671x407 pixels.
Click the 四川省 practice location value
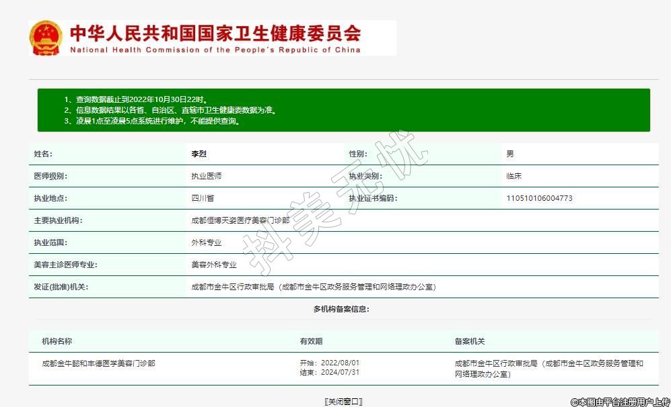203,198
